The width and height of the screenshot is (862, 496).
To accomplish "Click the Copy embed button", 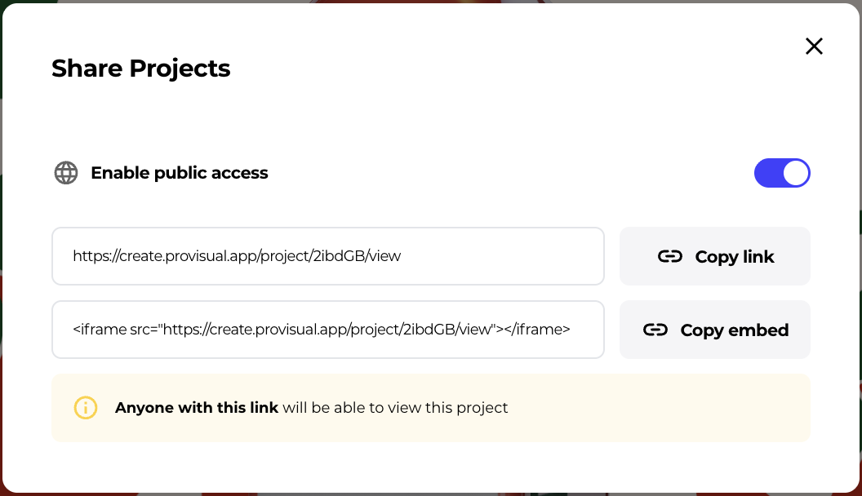I will coord(714,330).
